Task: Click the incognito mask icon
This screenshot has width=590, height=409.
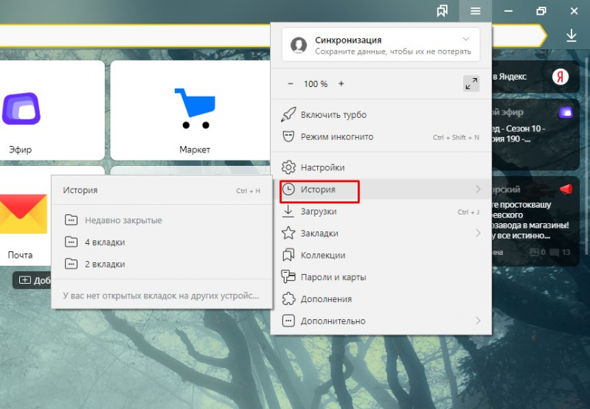Action: (288, 136)
